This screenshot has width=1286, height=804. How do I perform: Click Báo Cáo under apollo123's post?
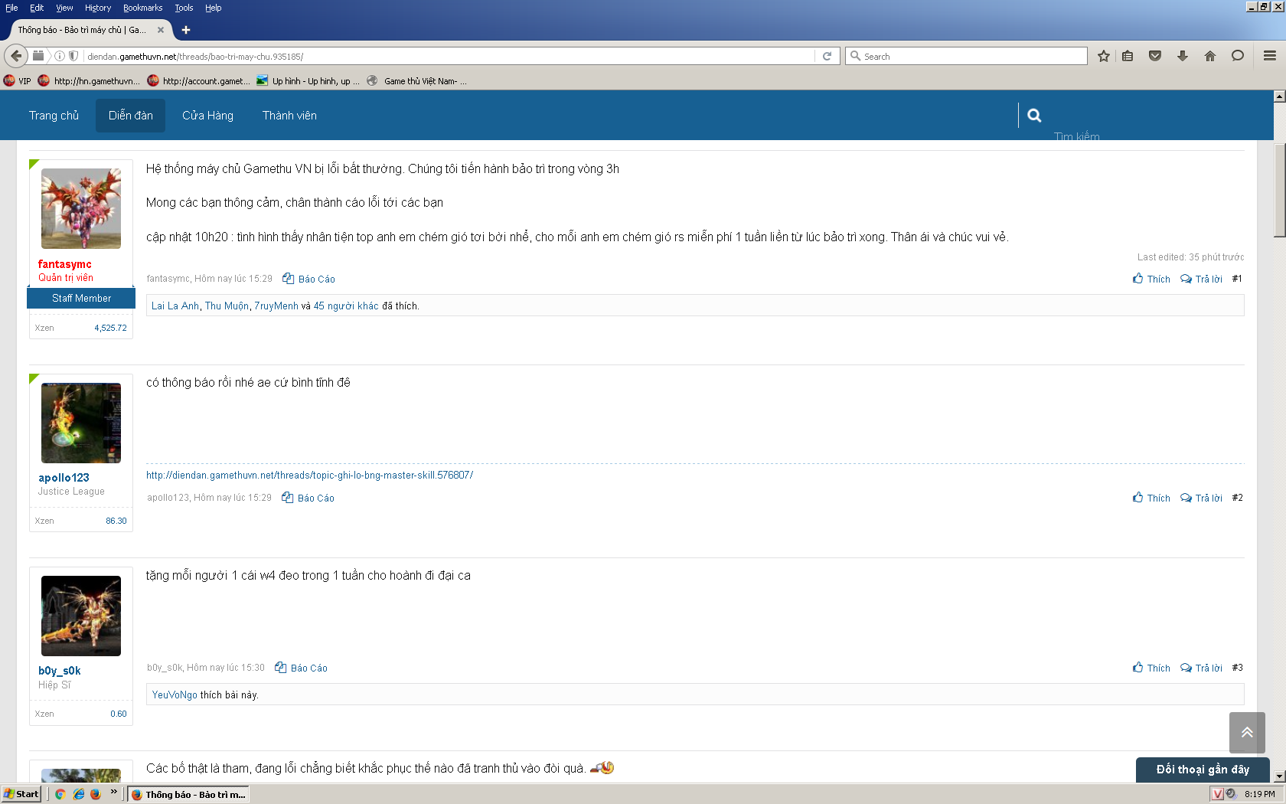[x=308, y=498]
